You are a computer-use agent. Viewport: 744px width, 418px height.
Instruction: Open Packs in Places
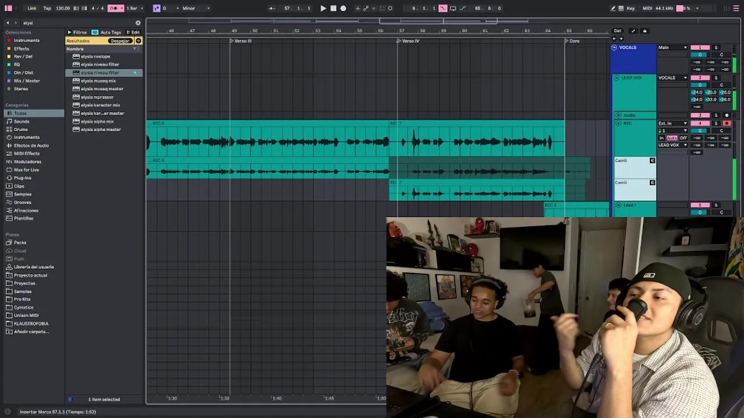[20, 243]
